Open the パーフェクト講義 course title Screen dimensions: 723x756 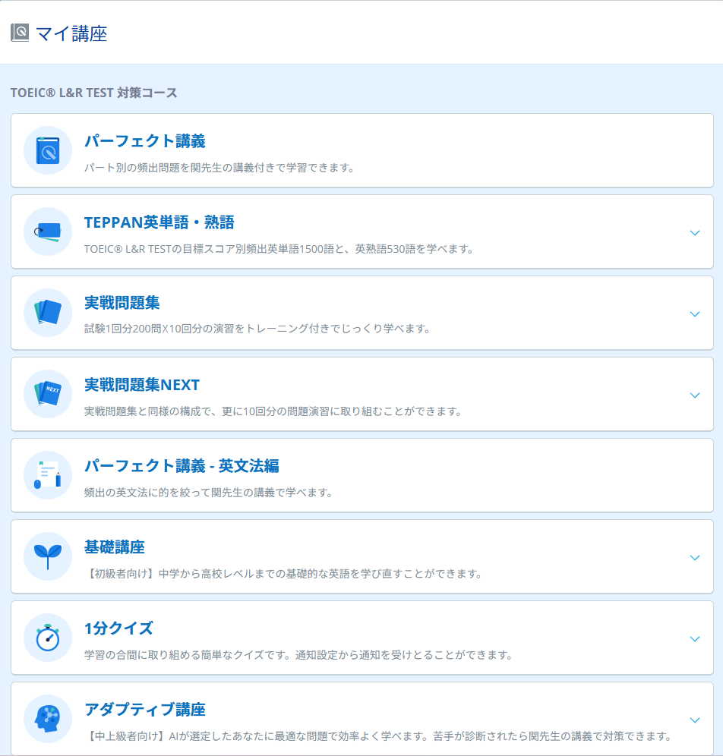144,141
